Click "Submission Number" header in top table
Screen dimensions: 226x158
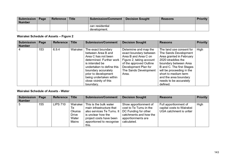tap(27, 20)
